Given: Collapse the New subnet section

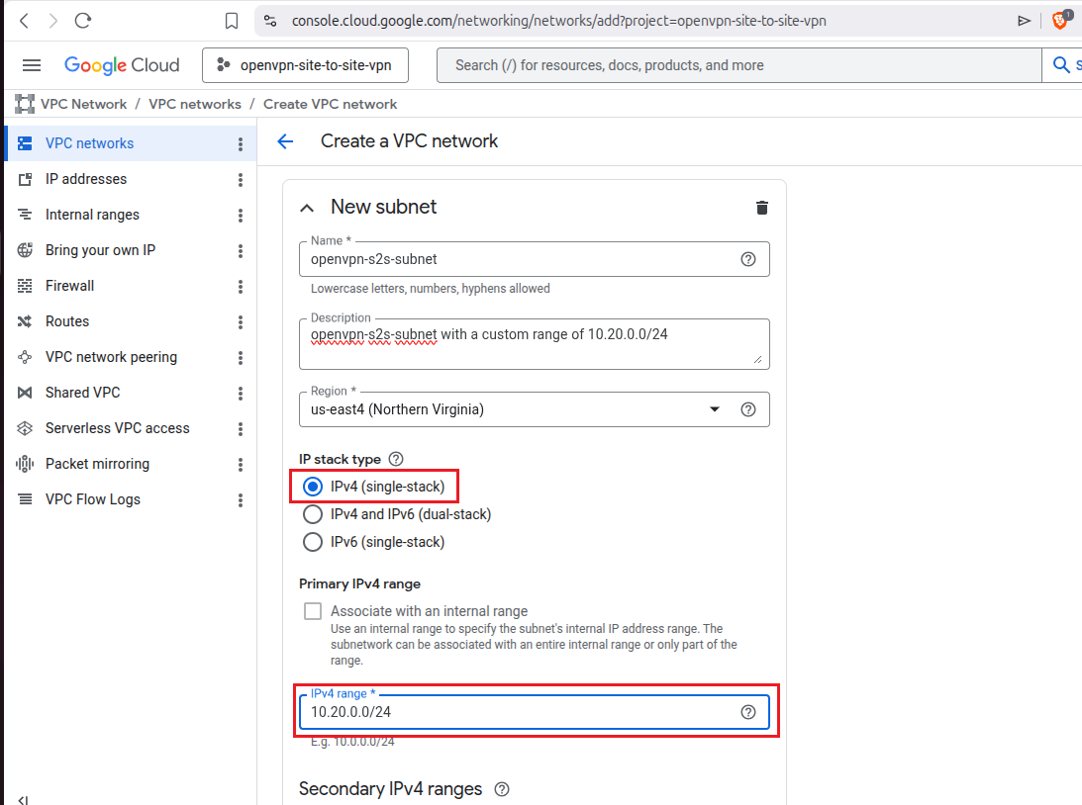Looking at the screenshot, I should pos(307,208).
